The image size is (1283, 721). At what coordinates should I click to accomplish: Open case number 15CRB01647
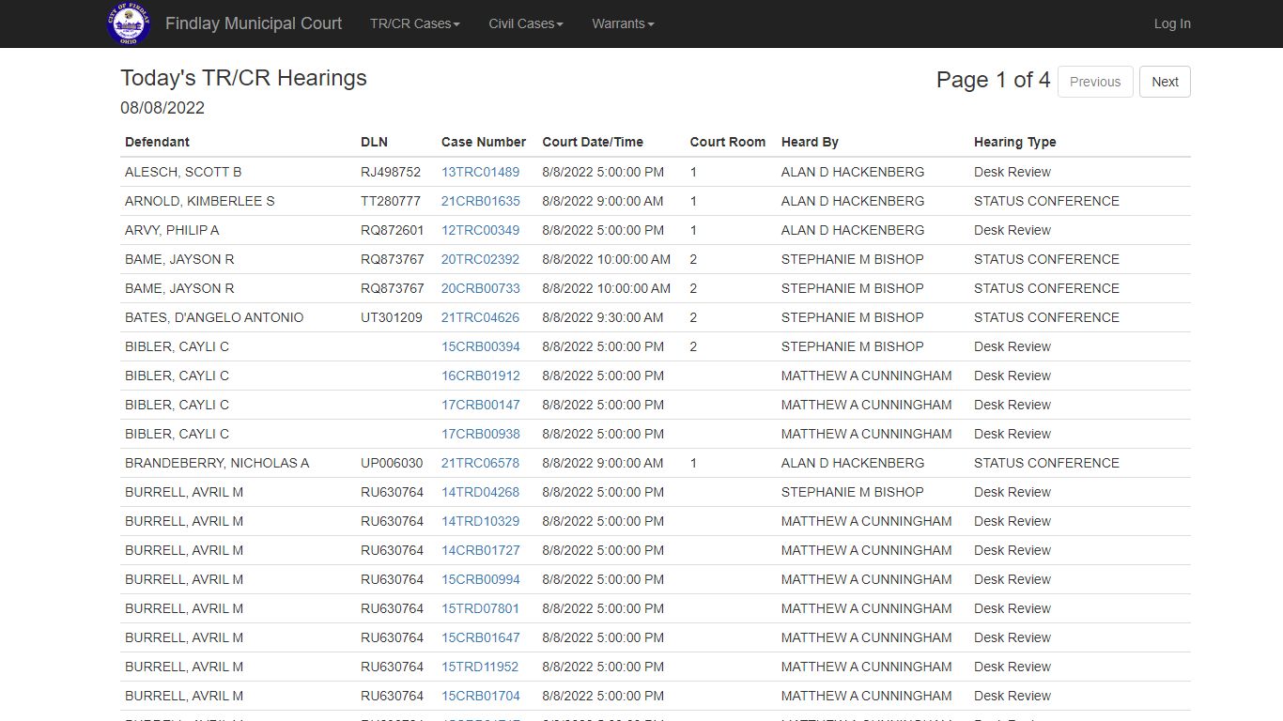(x=481, y=637)
